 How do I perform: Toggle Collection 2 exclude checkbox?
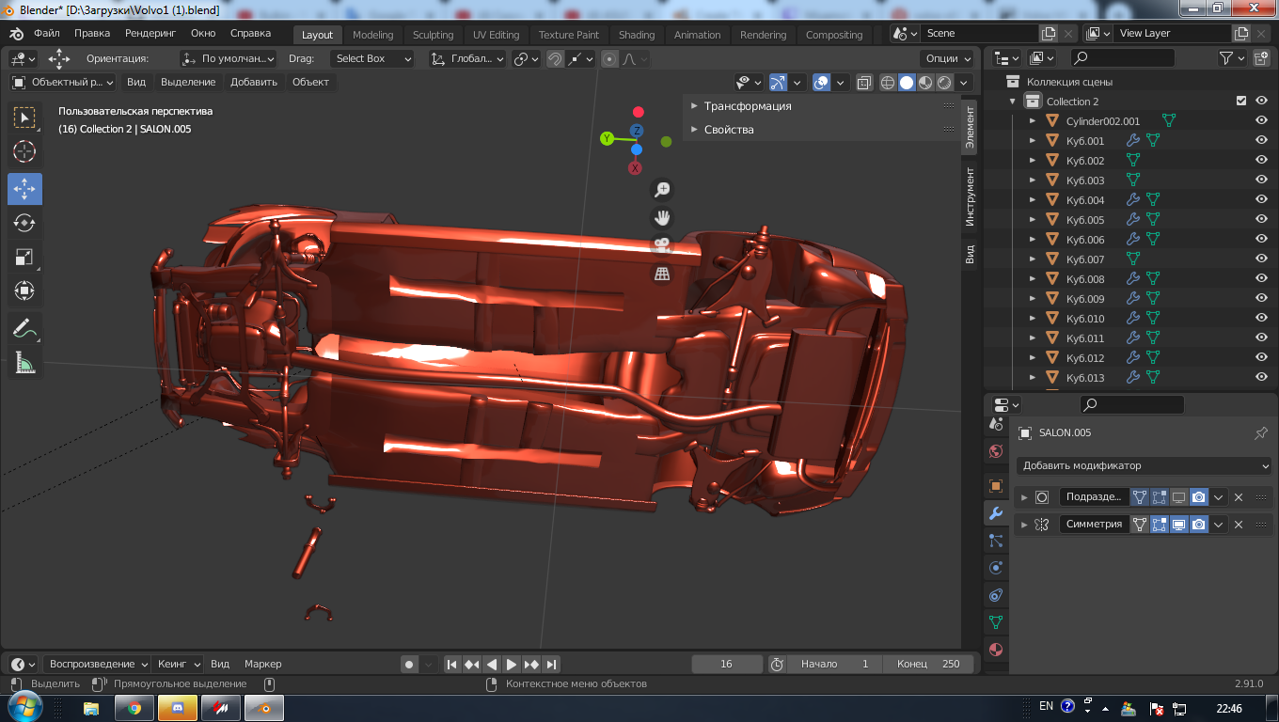[x=1241, y=102]
